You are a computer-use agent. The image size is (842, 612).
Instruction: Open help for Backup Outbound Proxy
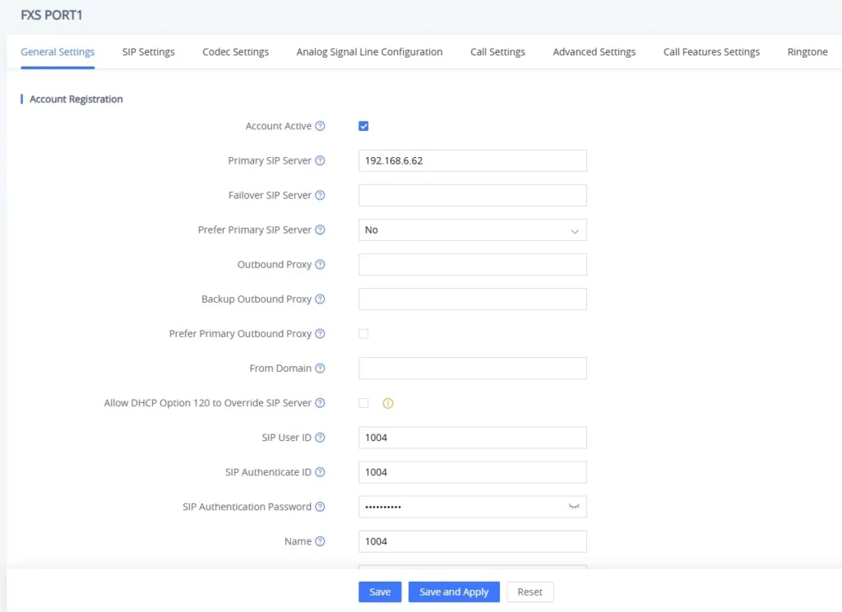click(x=320, y=299)
